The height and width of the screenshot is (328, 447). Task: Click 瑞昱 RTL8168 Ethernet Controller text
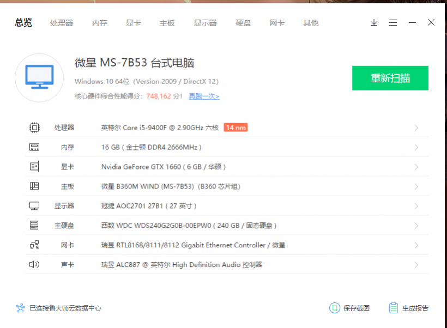pyautogui.click(x=194, y=245)
